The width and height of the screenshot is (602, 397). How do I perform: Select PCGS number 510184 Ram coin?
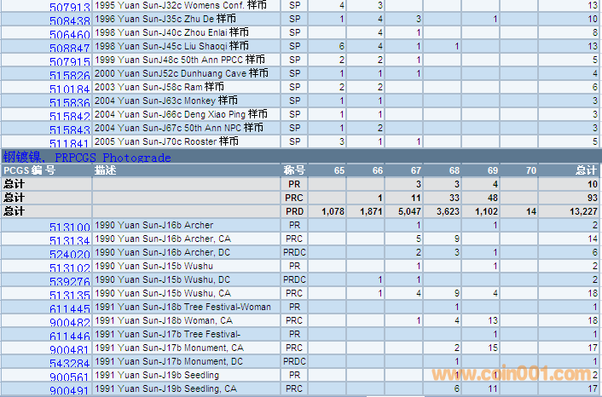69,89
